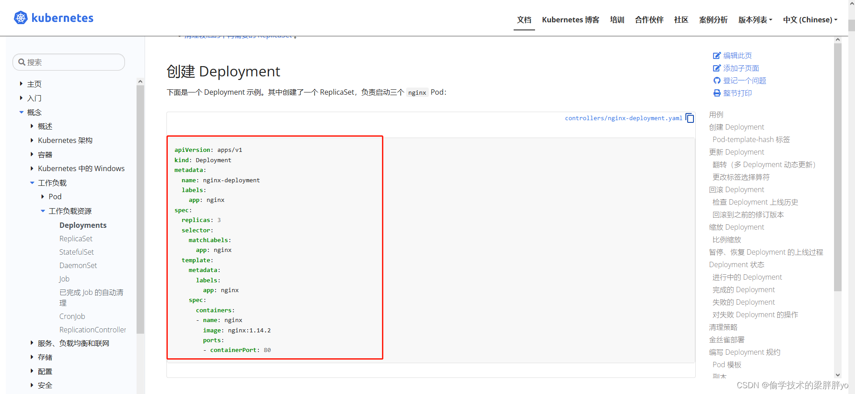Open the 社区 navigation item
The width and height of the screenshot is (855, 394).
[x=681, y=20]
